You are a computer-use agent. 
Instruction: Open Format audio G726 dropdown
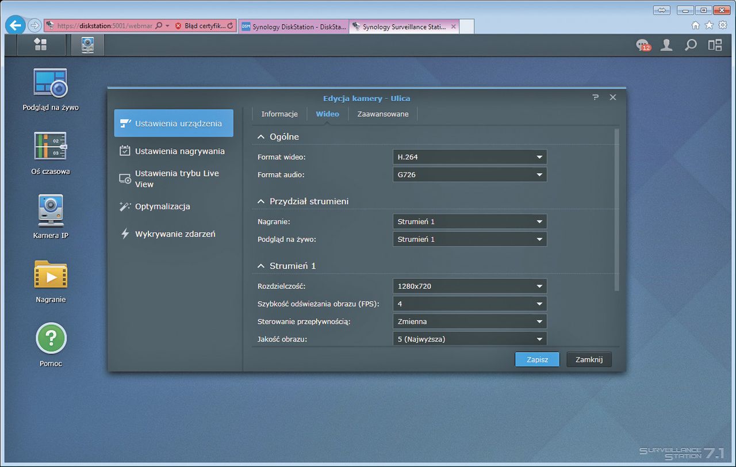pyautogui.click(x=470, y=175)
